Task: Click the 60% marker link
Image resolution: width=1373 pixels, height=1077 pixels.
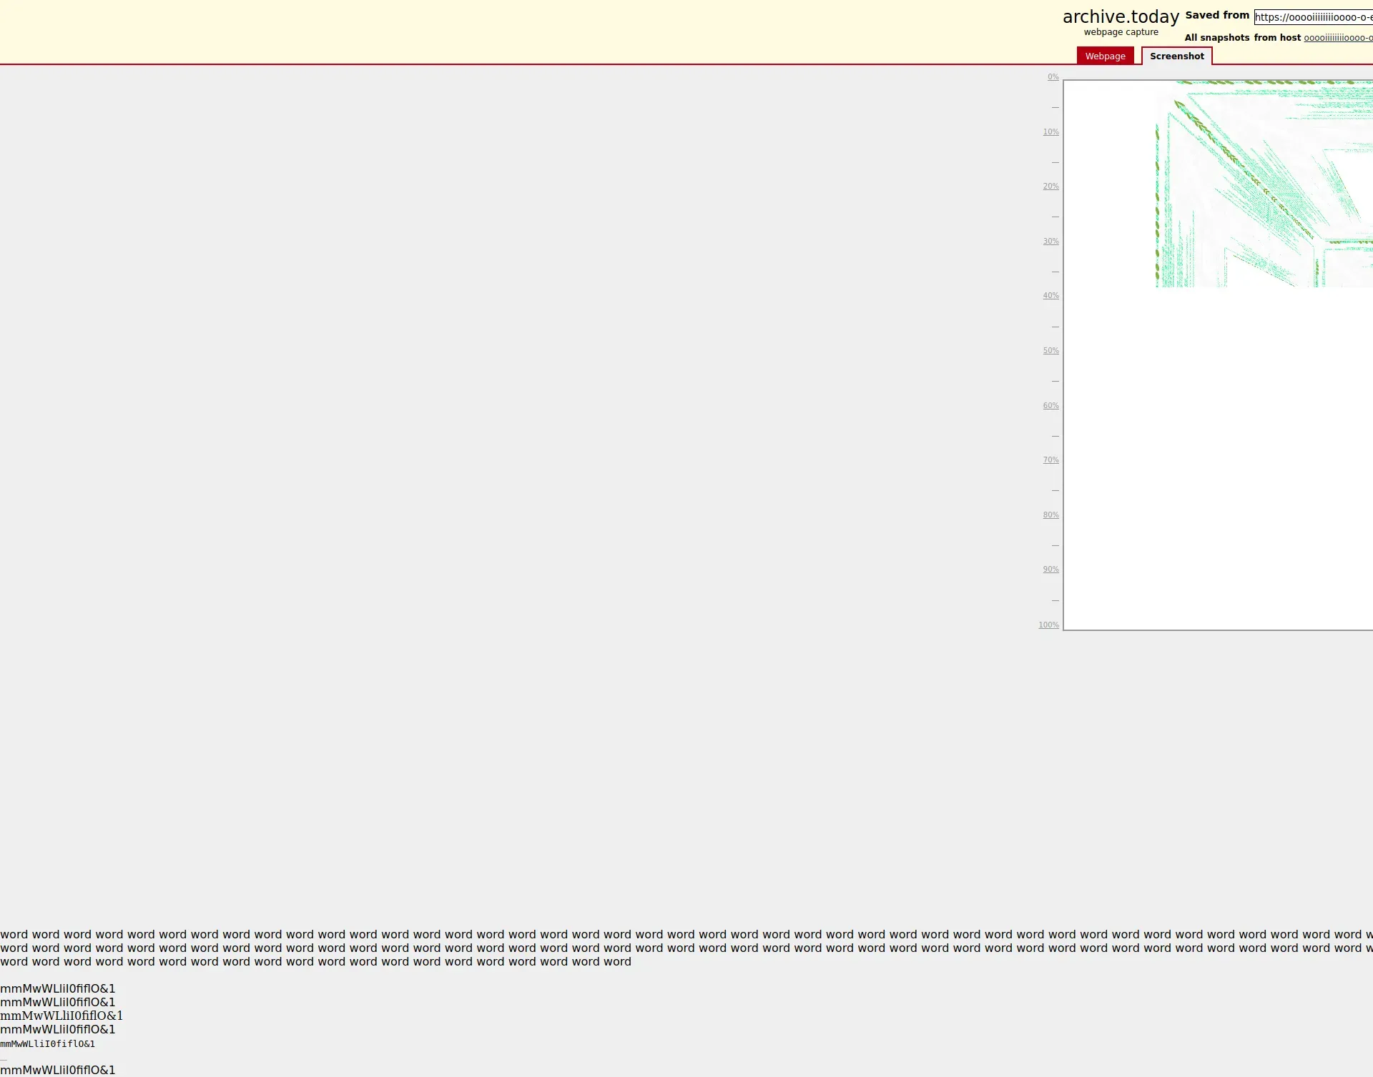Action: 1050,406
